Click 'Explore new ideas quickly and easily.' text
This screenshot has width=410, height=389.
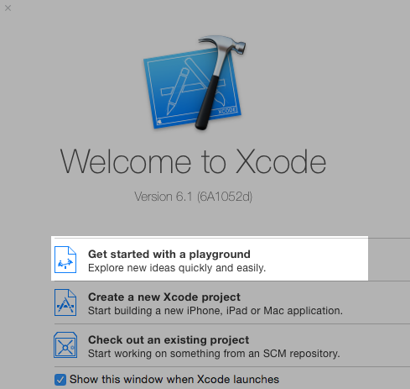pos(177,268)
